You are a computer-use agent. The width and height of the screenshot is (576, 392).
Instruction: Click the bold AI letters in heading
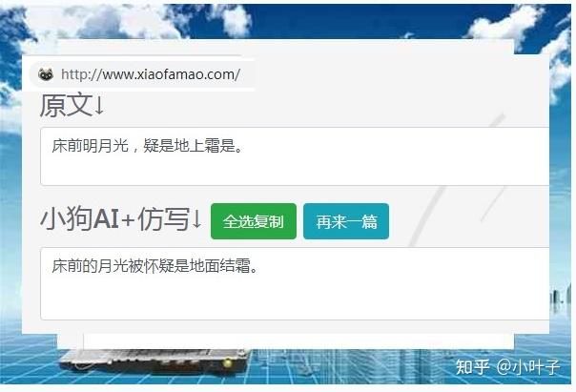(x=107, y=219)
